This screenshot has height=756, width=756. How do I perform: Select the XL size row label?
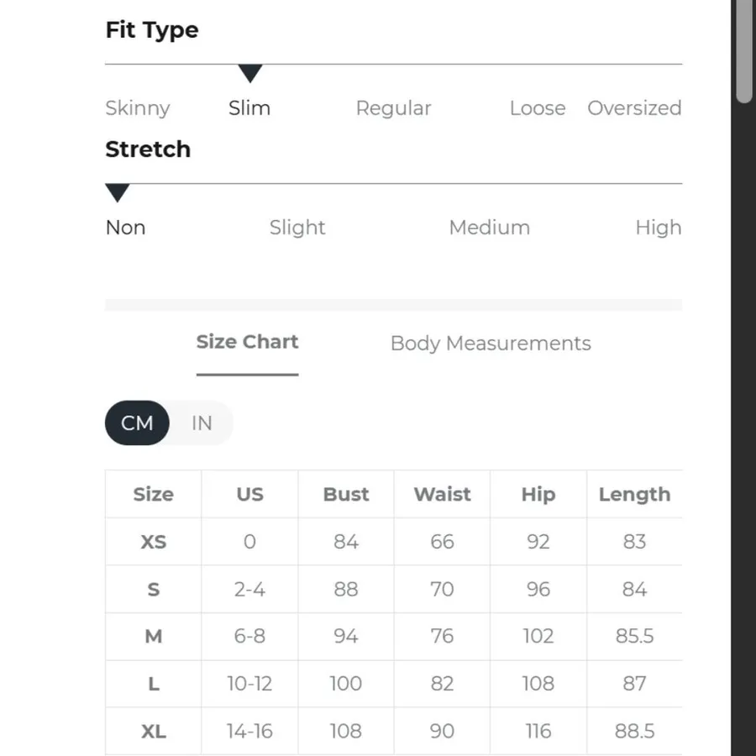(x=154, y=732)
